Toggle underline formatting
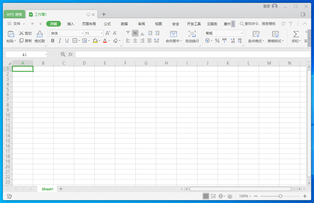 (x=67, y=41)
